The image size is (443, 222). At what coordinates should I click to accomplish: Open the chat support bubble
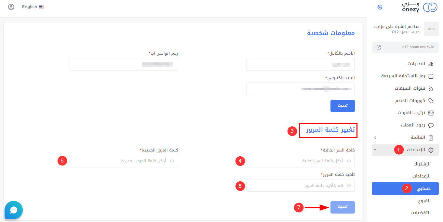click(x=14, y=210)
